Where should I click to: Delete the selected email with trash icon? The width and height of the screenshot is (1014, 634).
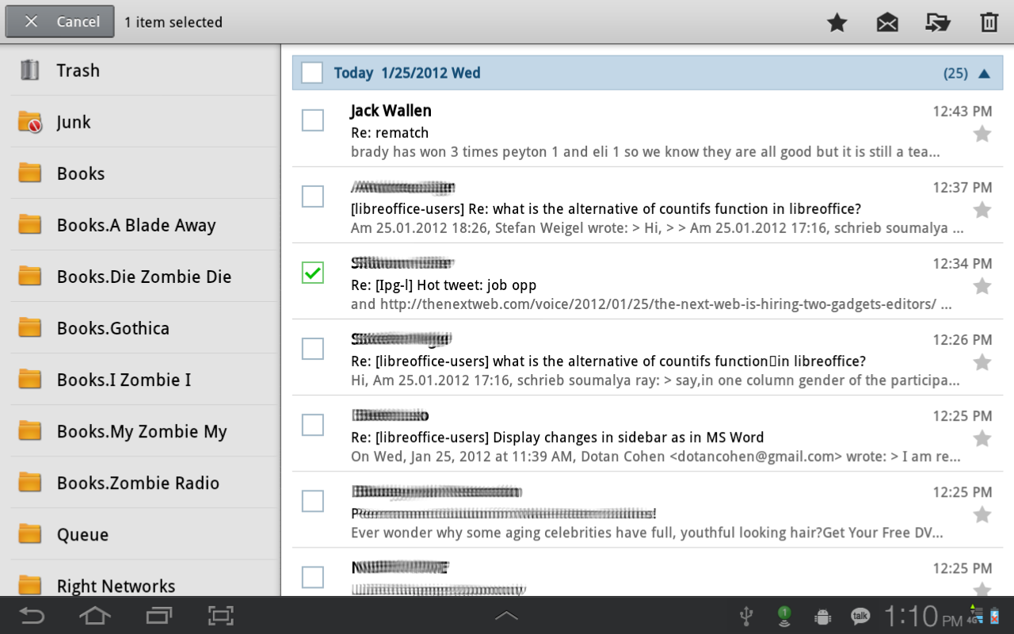(x=989, y=22)
